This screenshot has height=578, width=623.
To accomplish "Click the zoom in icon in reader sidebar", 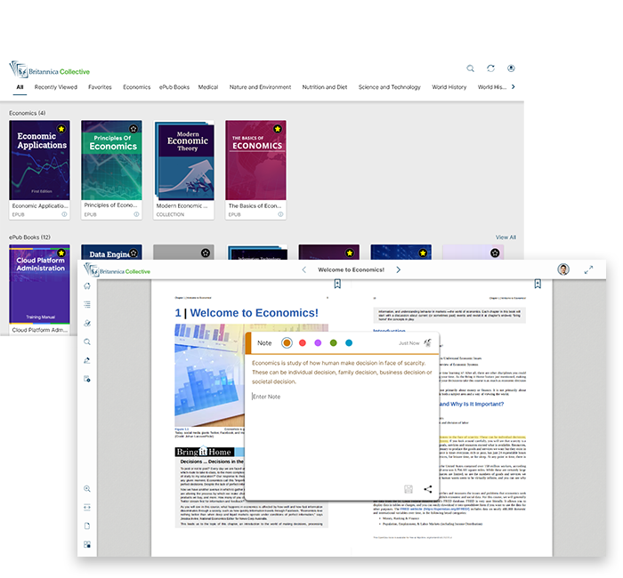I will 87,489.
